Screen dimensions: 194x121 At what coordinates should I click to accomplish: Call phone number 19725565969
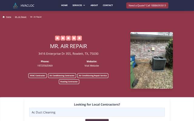pyautogui.click(x=45, y=66)
